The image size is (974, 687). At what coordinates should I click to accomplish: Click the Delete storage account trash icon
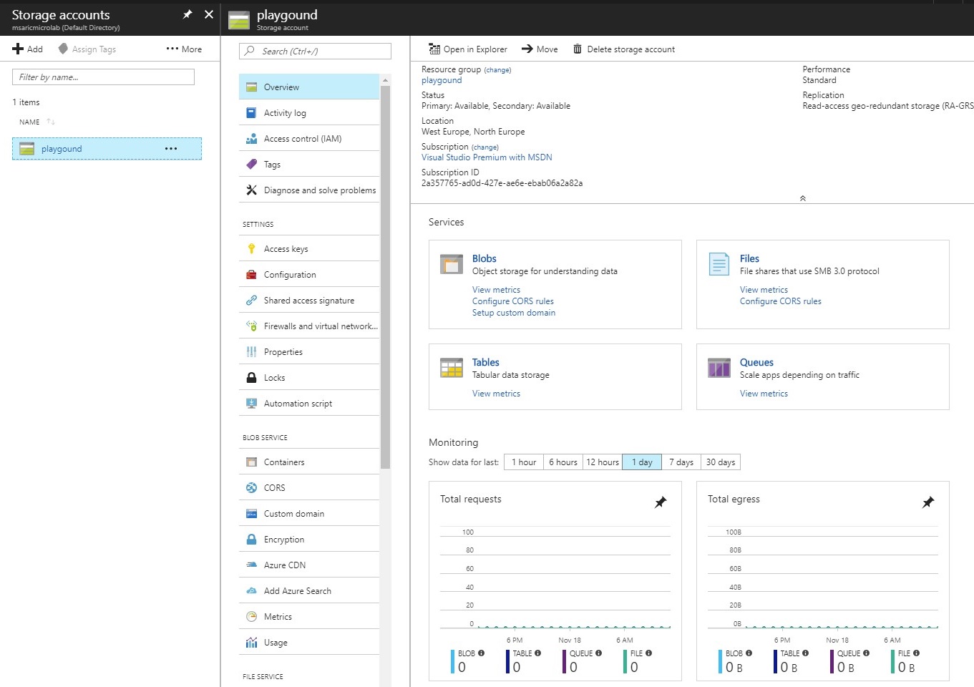[577, 49]
